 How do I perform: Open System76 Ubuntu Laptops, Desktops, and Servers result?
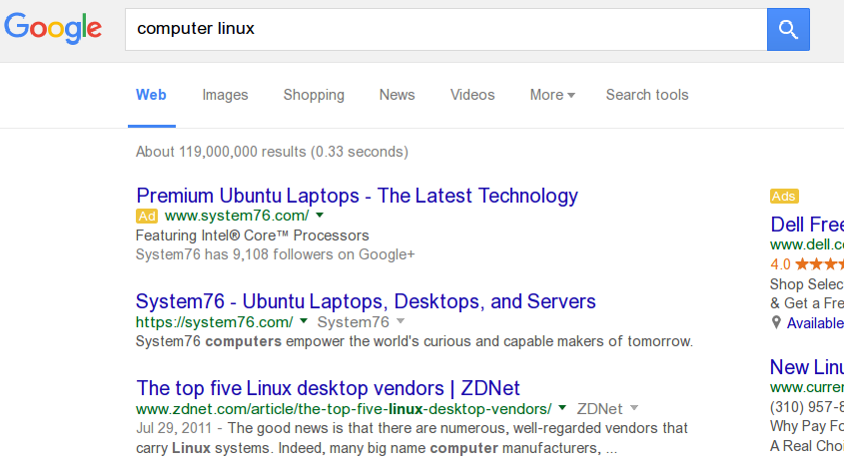pos(366,301)
